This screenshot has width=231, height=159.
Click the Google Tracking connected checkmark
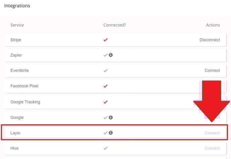105,102
